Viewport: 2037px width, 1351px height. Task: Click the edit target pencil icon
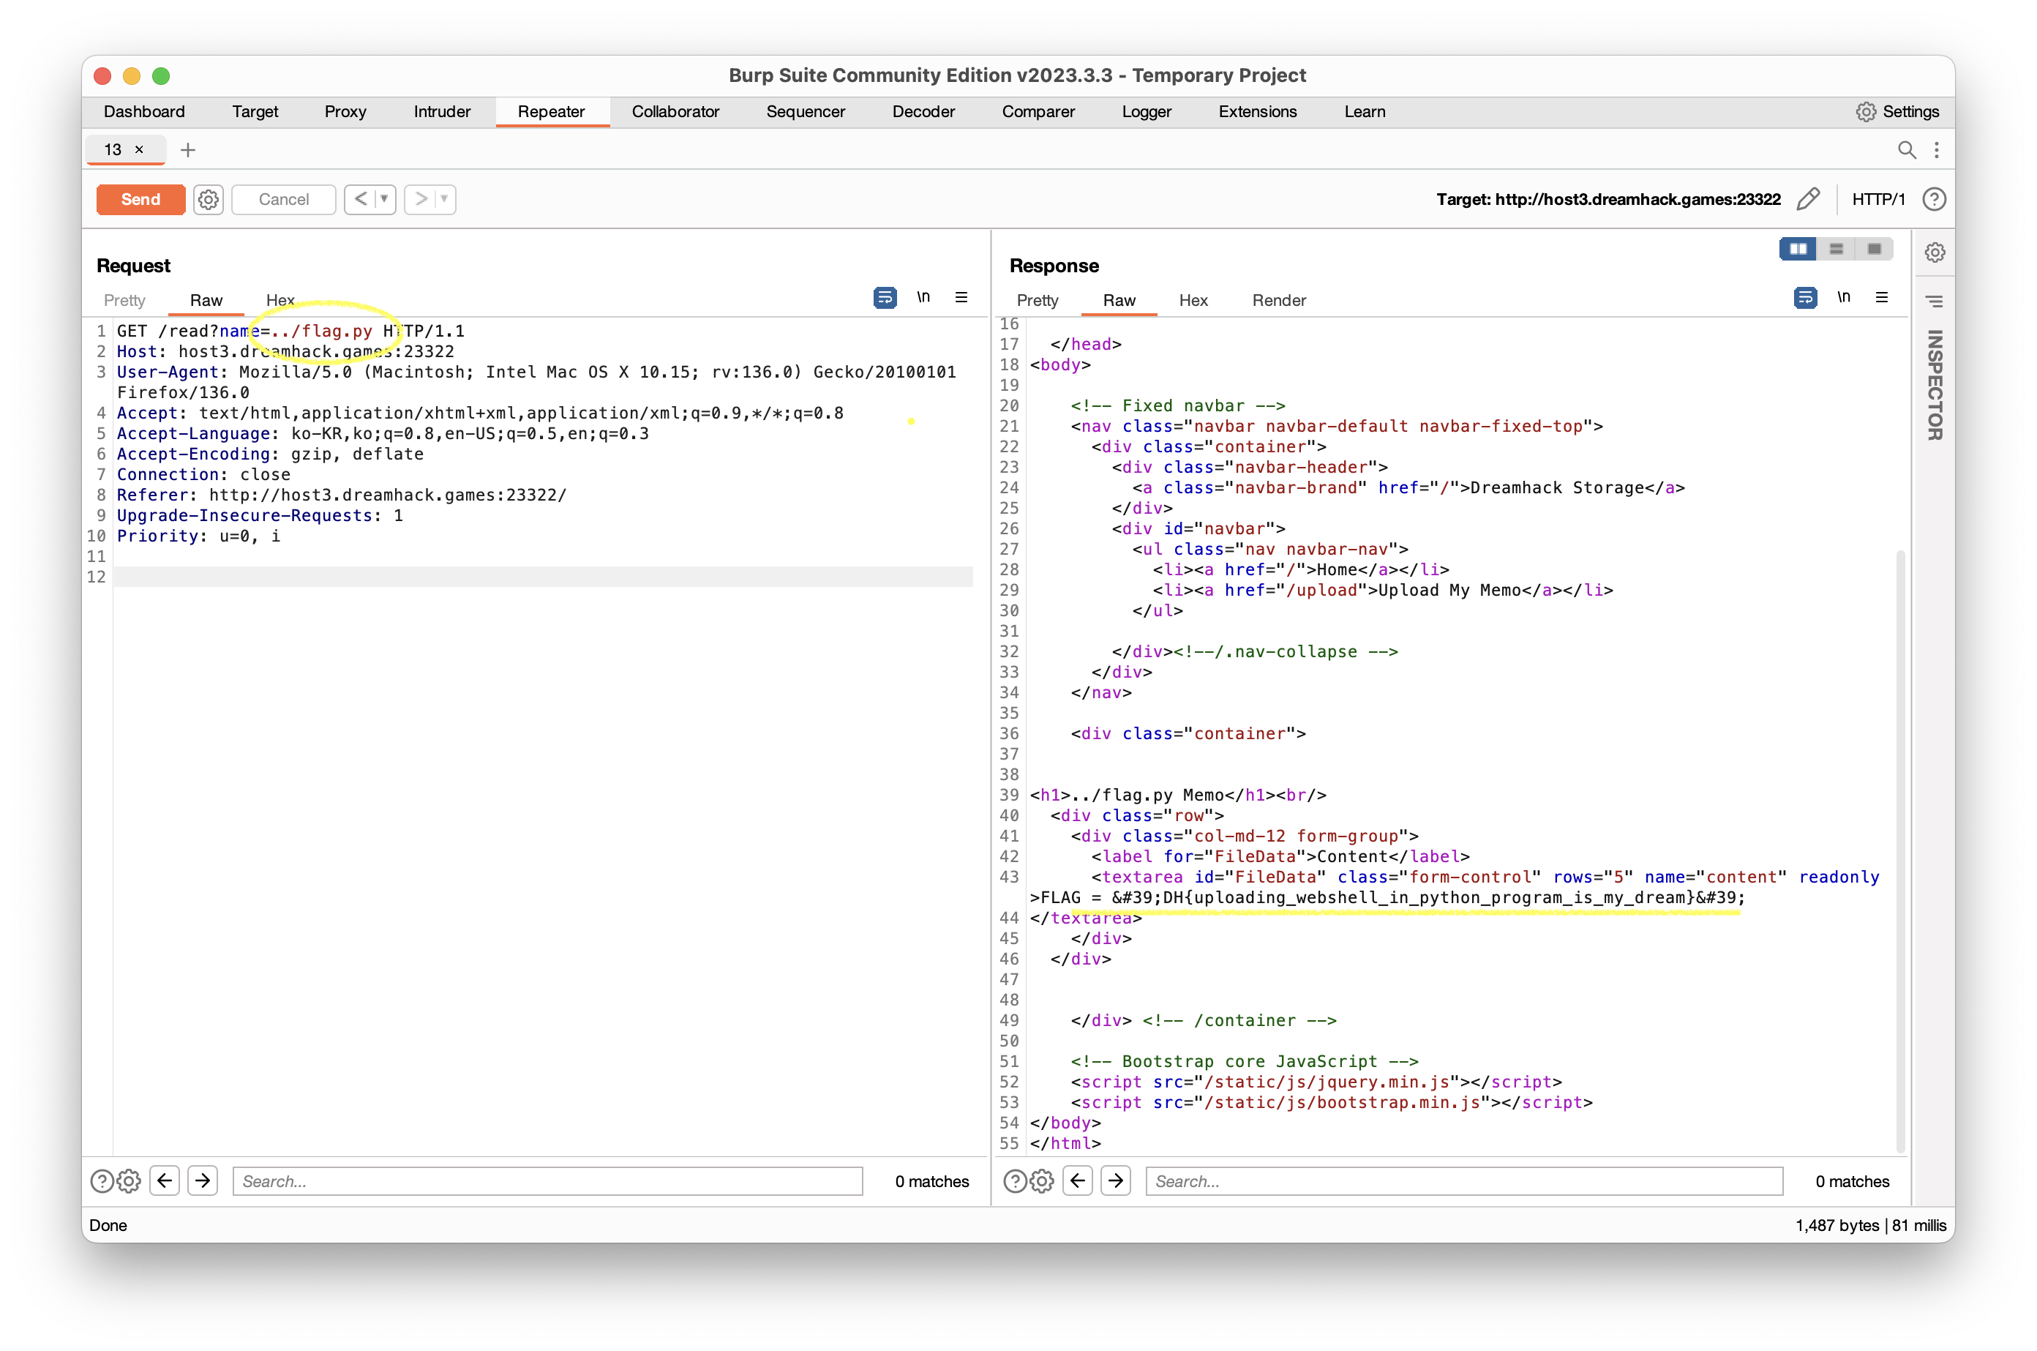(1808, 199)
